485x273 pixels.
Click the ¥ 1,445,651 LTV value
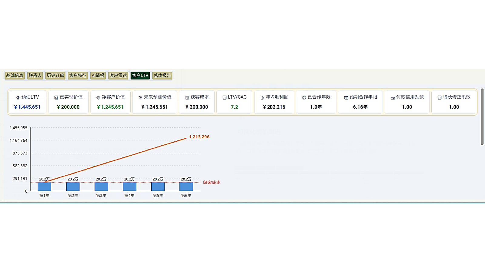[27, 107]
